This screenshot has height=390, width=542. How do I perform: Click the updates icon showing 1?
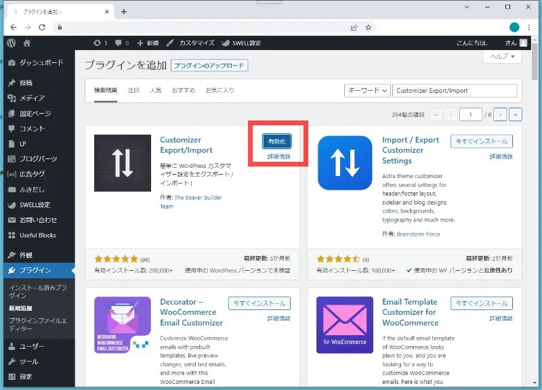tap(100, 43)
